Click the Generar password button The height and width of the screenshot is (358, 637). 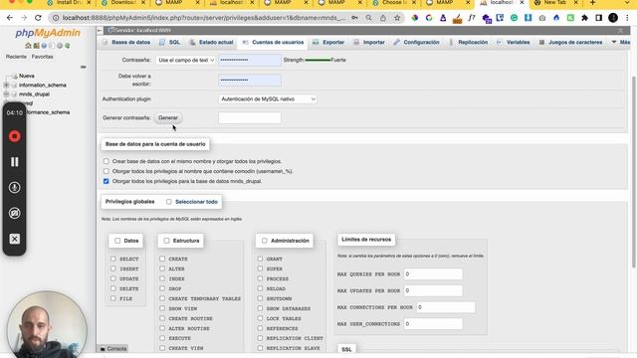click(168, 117)
